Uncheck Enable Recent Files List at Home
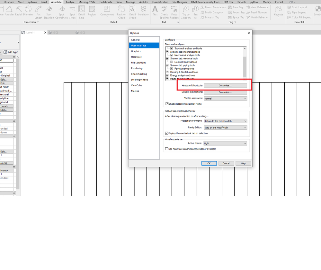The height and width of the screenshot is (270, 321). (x=166, y=104)
